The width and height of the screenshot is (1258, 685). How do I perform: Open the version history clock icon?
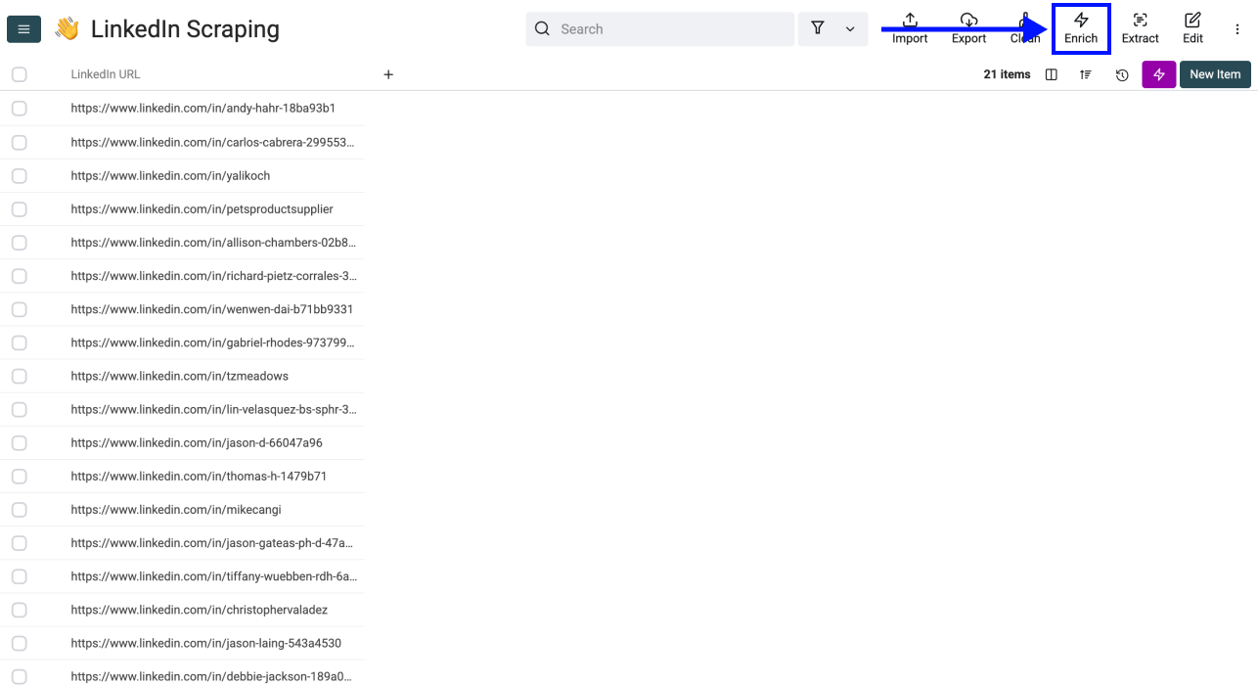(1122, 74)
